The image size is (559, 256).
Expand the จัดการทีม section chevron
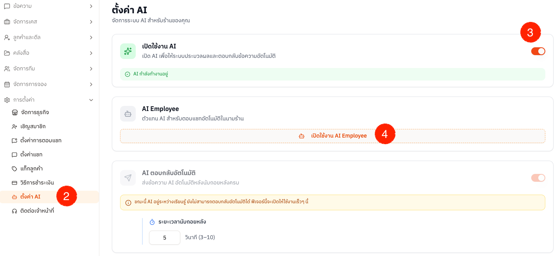click(91, 69)
